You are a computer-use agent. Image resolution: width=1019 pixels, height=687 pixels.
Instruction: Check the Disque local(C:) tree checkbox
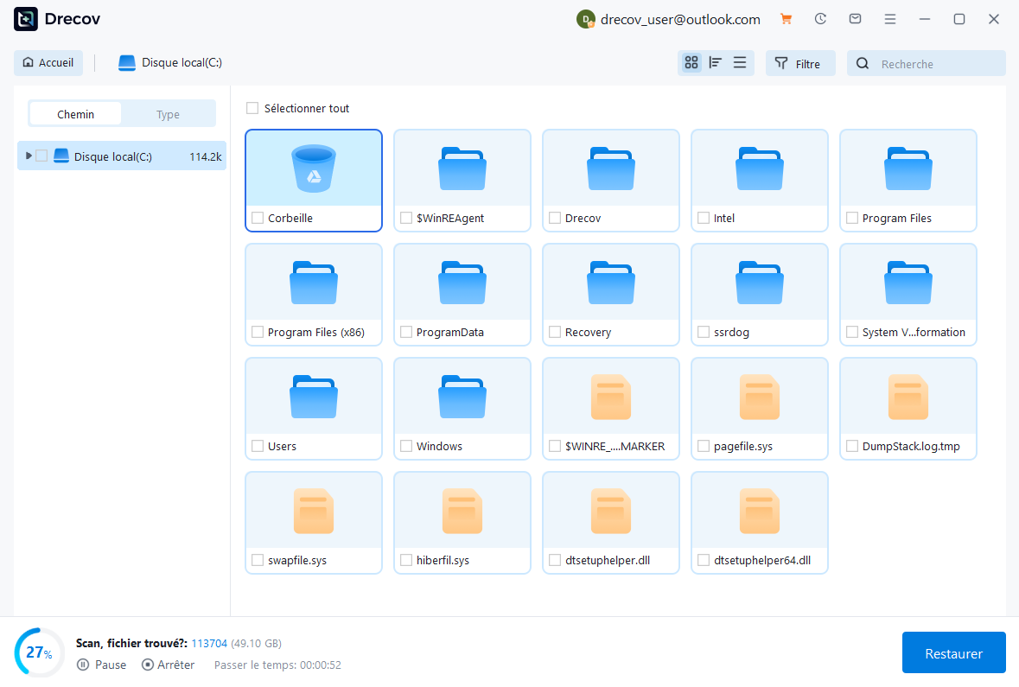click(x=41, y=156)
